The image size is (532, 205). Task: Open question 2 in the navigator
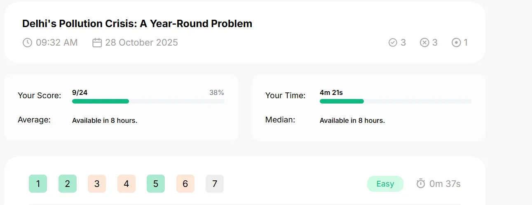tap(68, 184)
